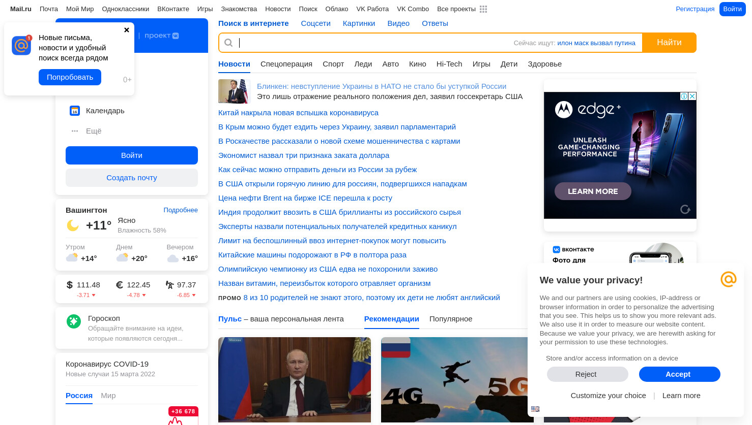
Task: Select the Hi-Tech news tab
Action: [x=449, y=64]
